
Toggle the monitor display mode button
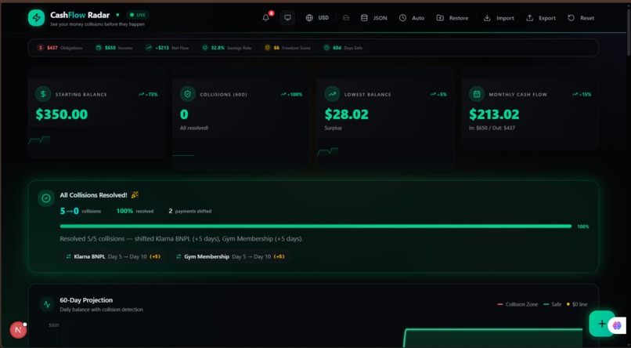287,18
